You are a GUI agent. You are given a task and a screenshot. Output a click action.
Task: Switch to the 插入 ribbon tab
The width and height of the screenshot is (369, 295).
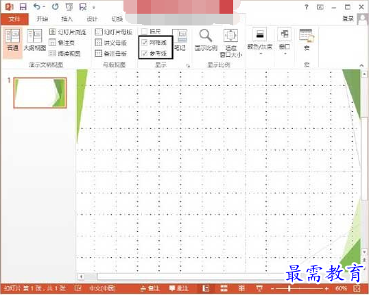(x=67, y=19)
